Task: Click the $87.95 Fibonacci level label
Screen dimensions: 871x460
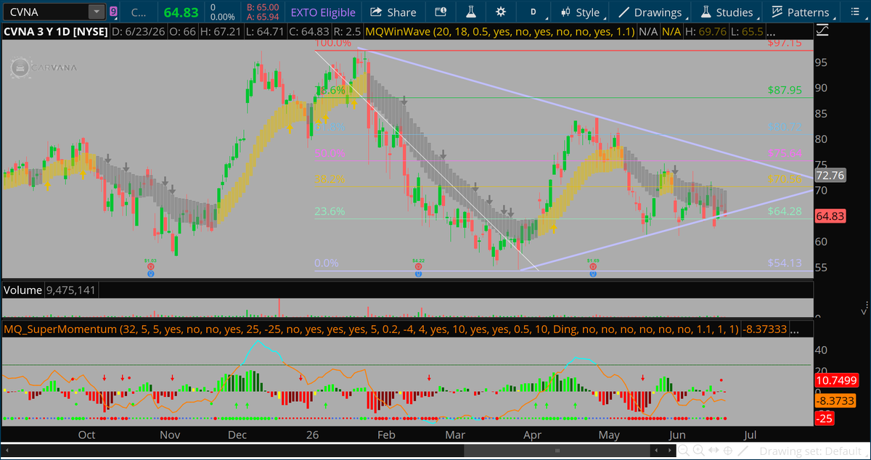Action: tap(785, 91)
